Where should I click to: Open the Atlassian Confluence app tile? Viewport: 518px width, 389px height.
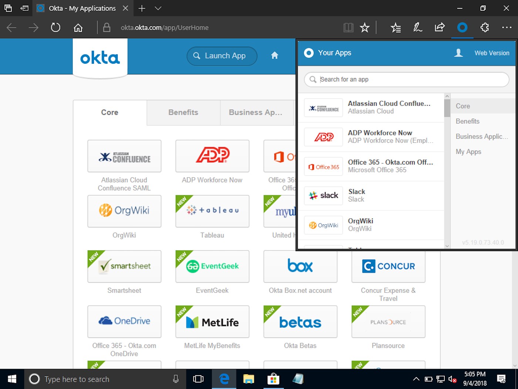(x=124, y=156)
